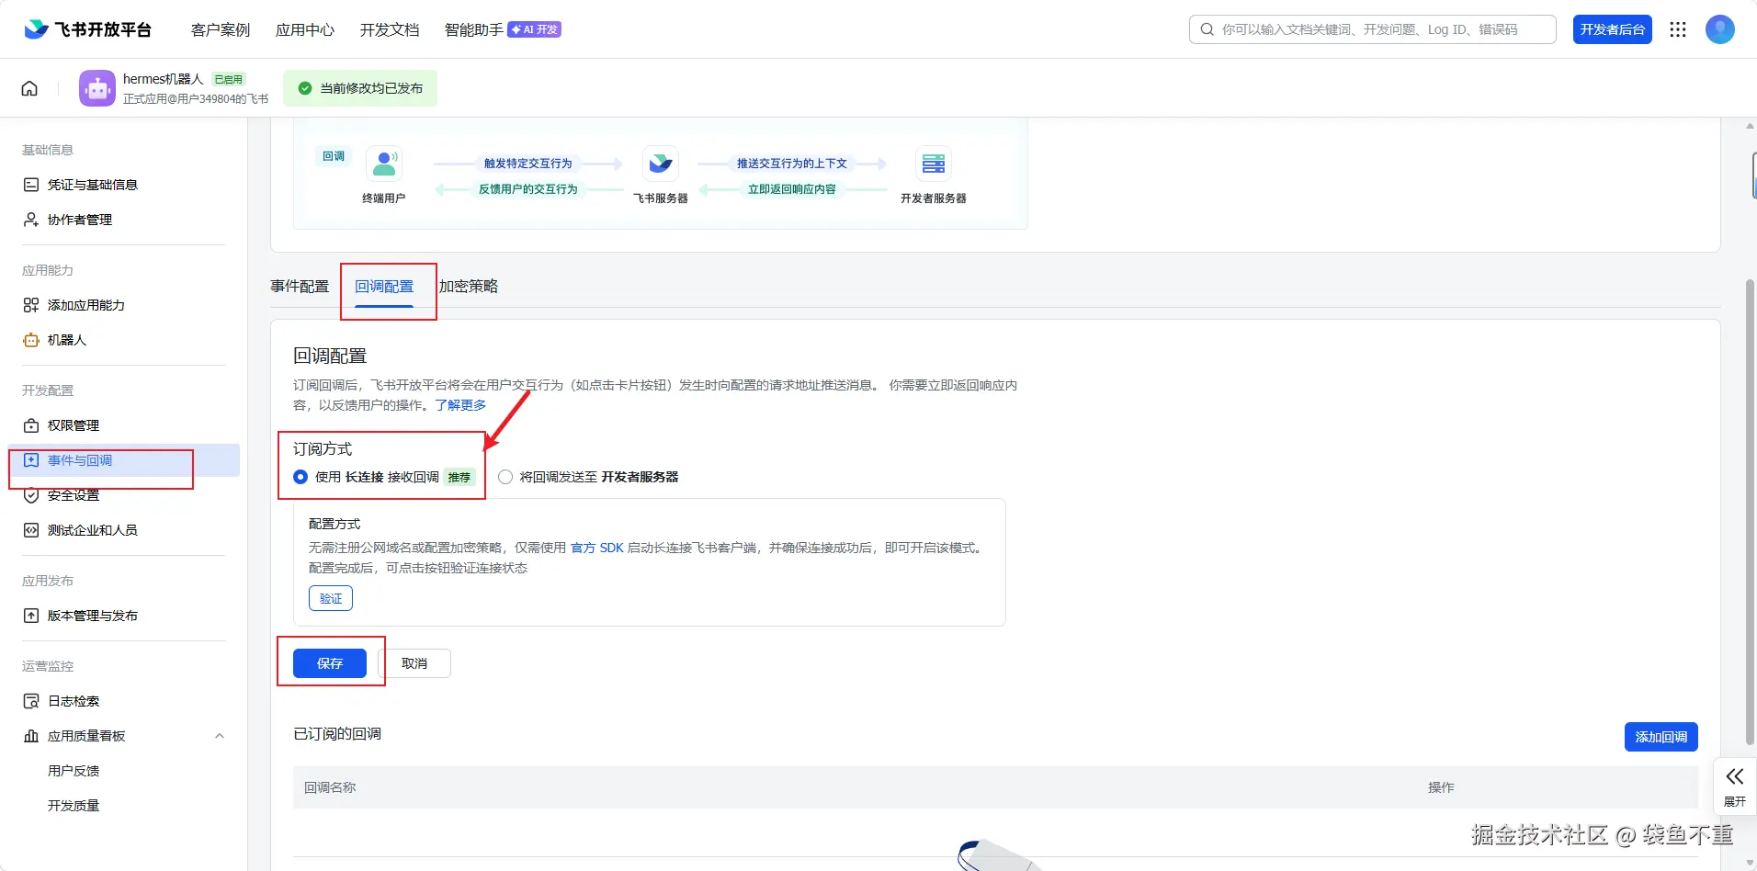Click the 版本管理与发布 upload icon

click(x=31, y=616)
